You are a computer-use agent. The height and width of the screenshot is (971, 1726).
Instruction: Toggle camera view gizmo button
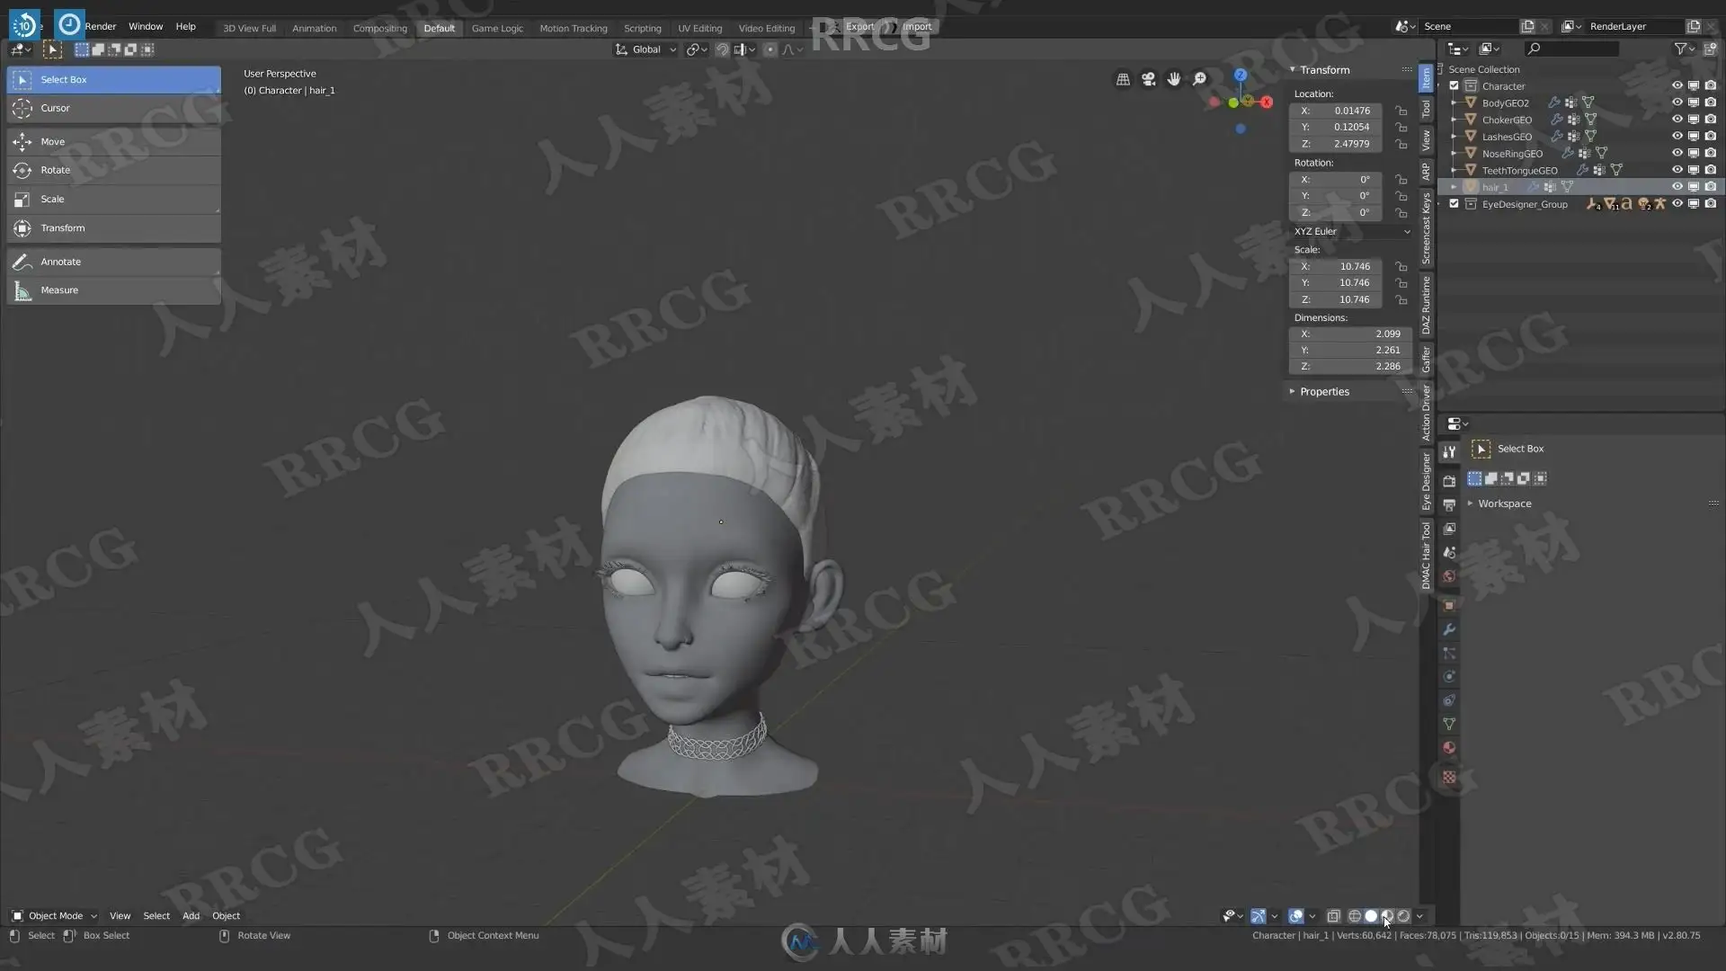pyautogui.click(x=1148, y=79)
